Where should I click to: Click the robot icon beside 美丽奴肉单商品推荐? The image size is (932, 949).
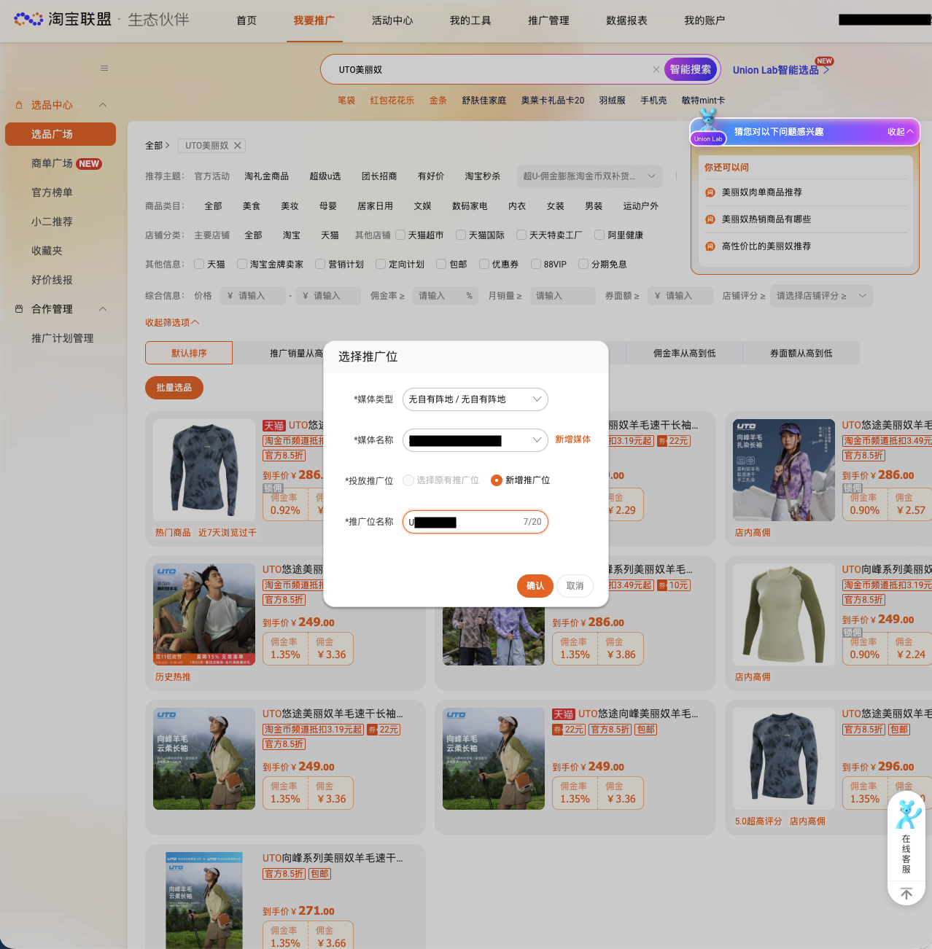pyautogui.click(x=710, y=192)
